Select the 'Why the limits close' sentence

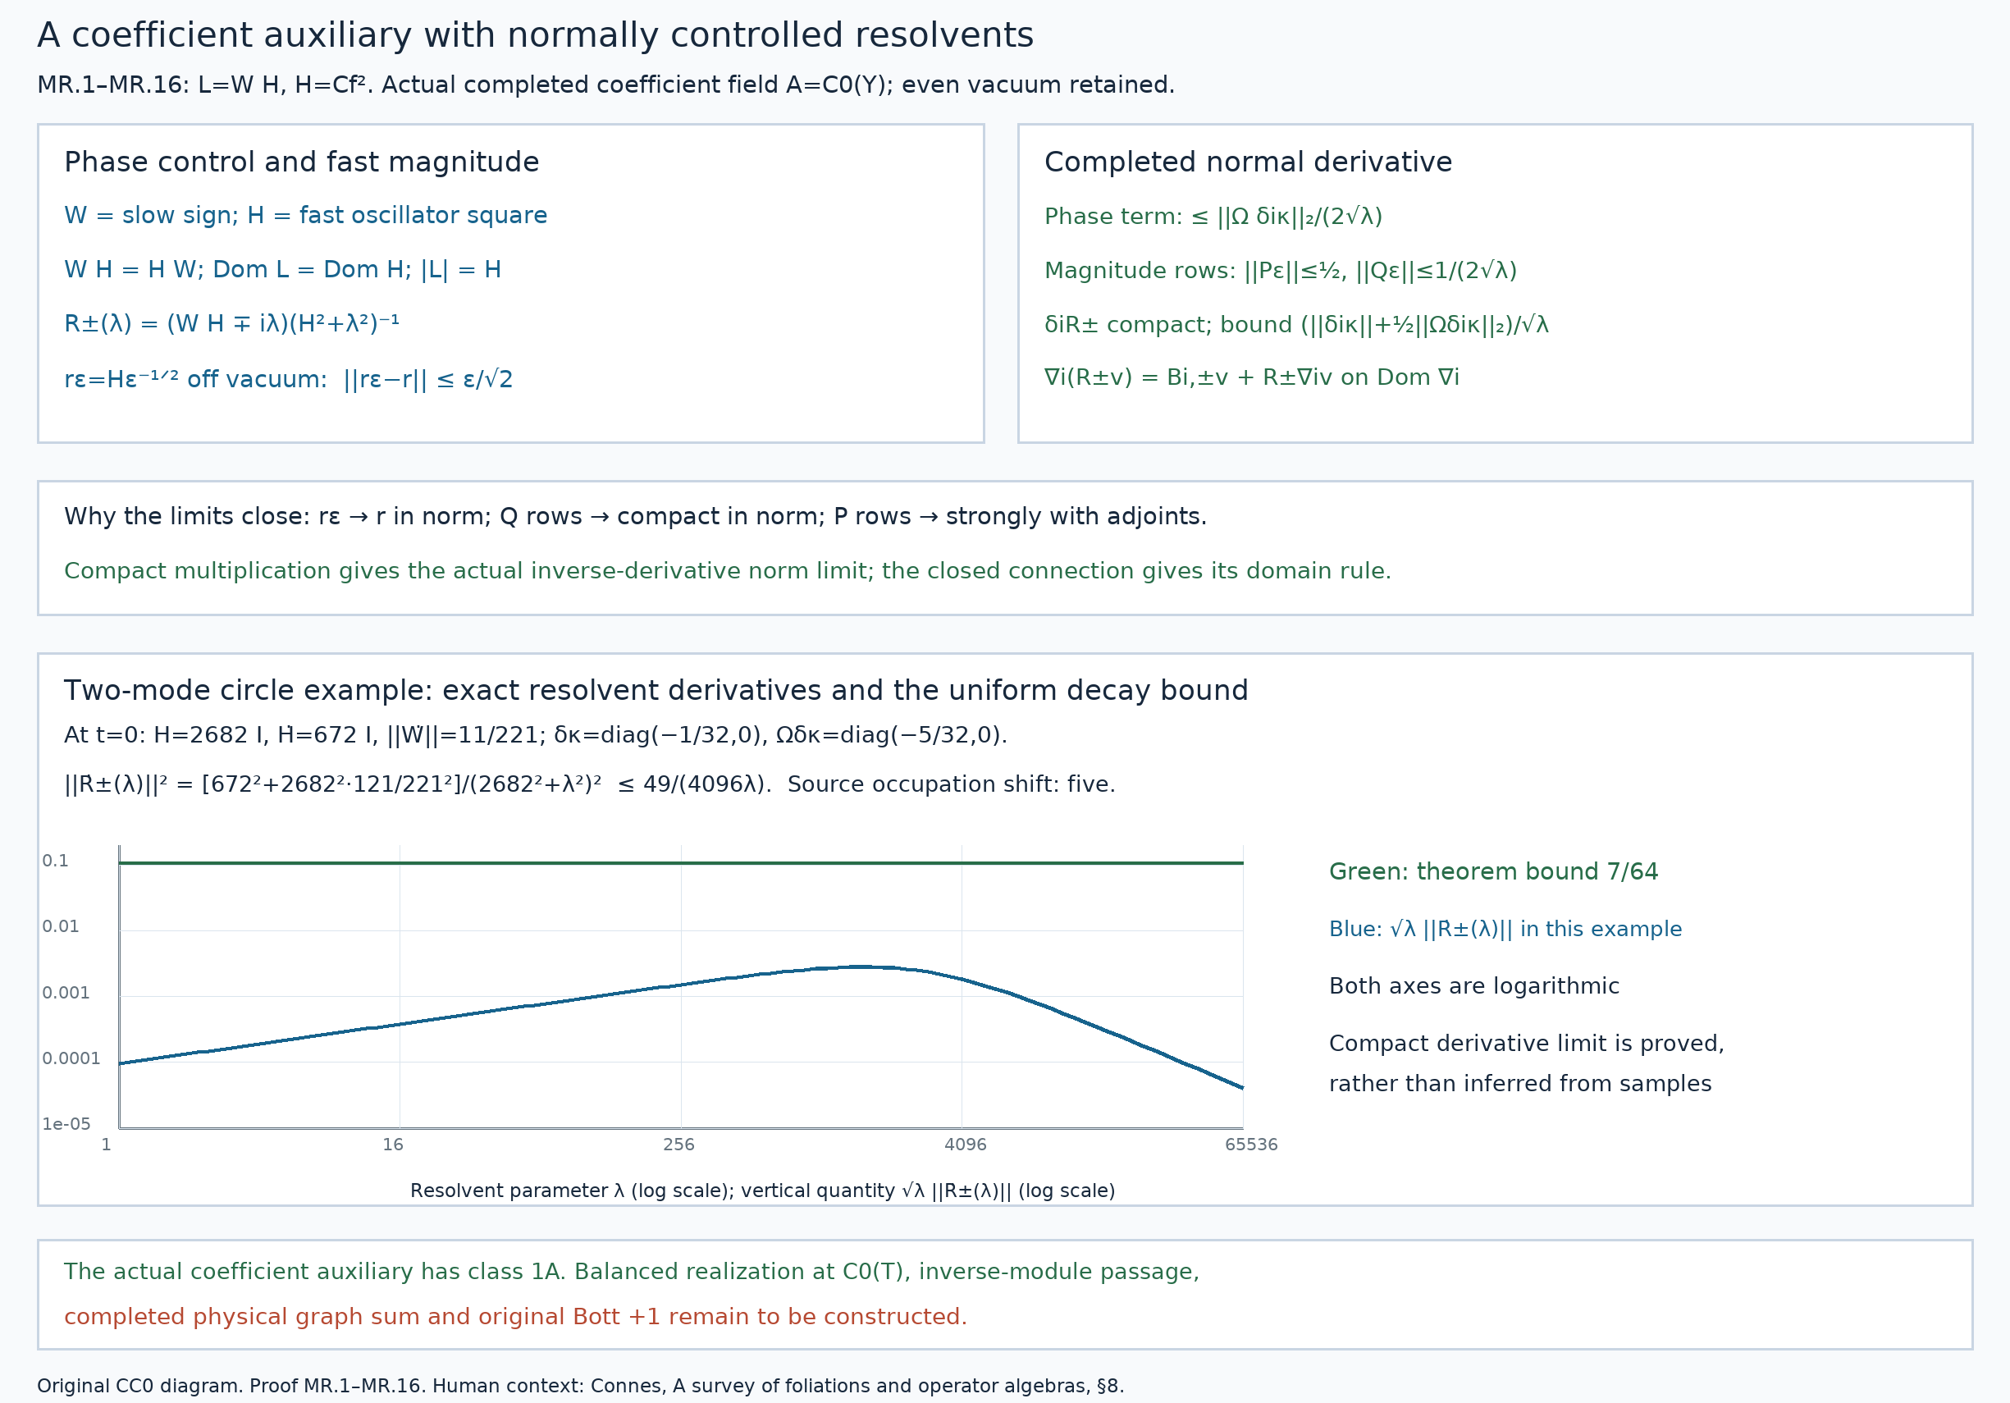coord(635,516)
